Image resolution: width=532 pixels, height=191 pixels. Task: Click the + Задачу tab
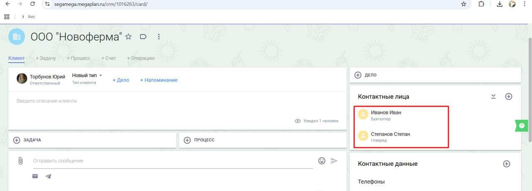pos(46,58)
